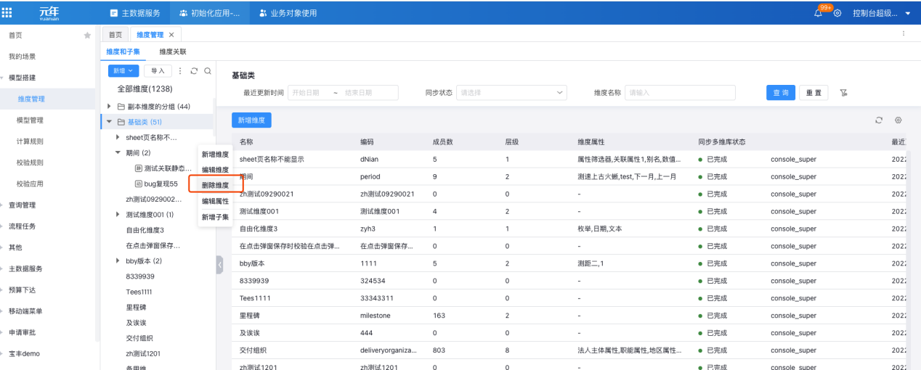Open the notifications bell
Screen dimensions: 921x370
coord(819,13)
